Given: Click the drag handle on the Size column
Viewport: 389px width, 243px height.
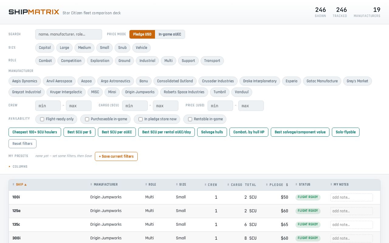Looking at the screenshot, I should (177, 184).
